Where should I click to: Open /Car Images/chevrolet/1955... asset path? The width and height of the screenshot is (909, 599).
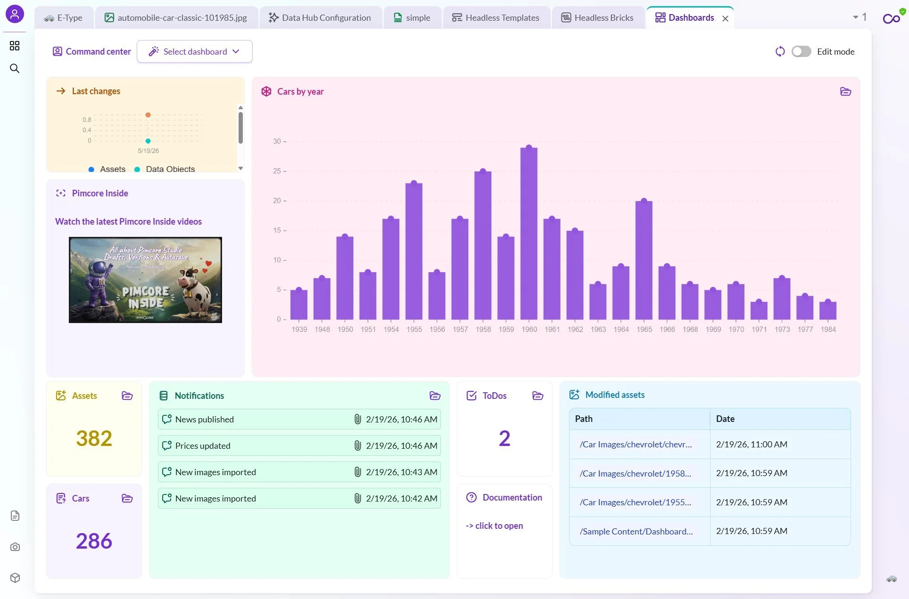click(635, 502)
